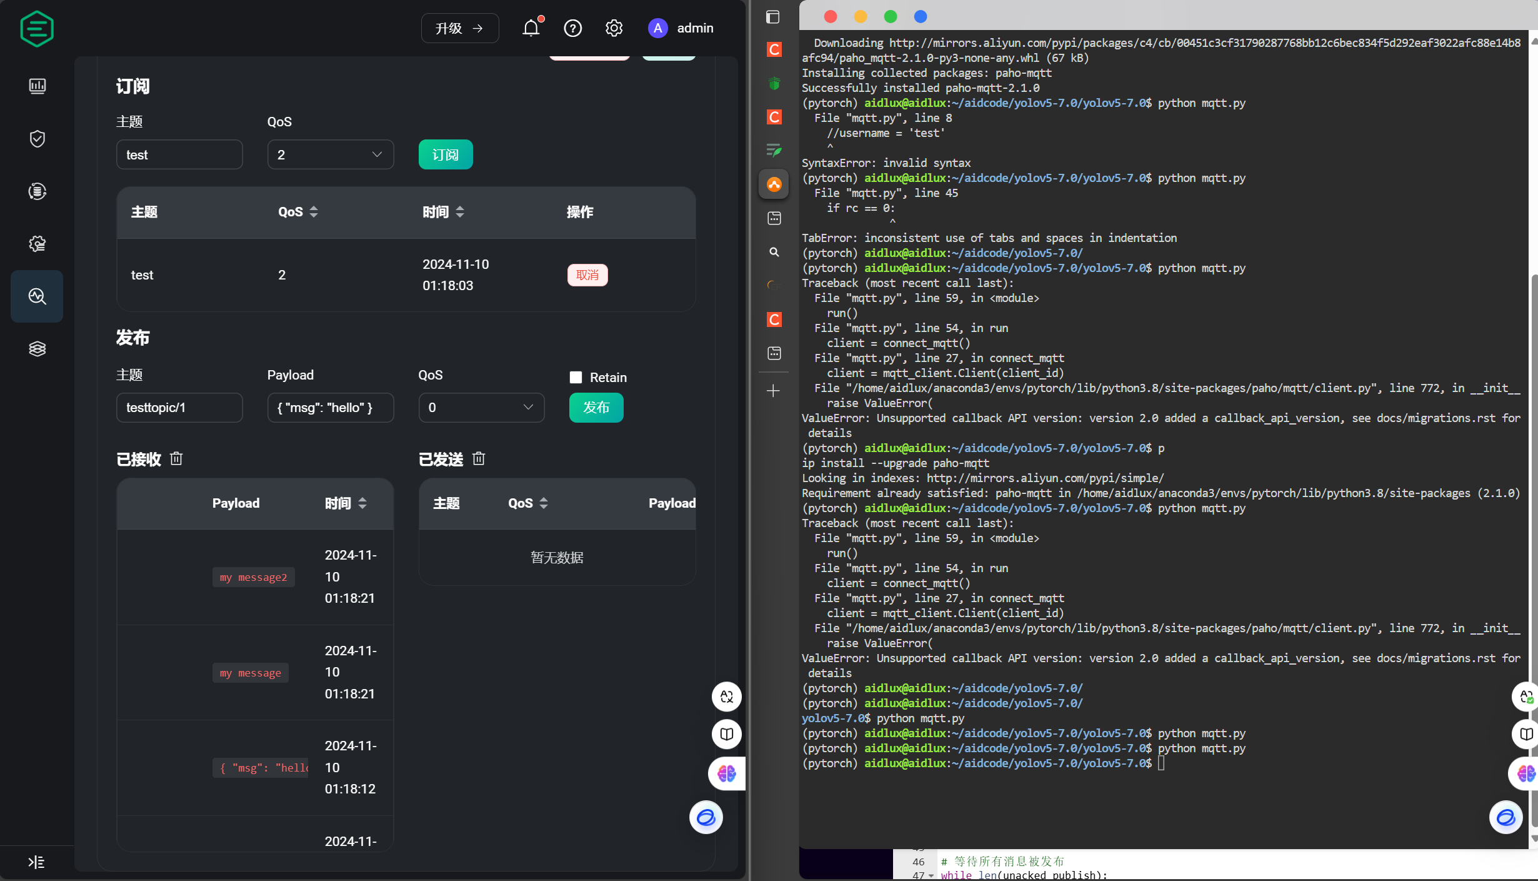Open publish QoS dropdown showing 0

pos(481,408)
